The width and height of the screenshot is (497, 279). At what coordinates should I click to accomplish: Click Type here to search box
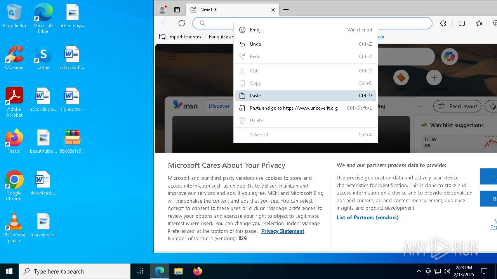[x=75, y=271]
